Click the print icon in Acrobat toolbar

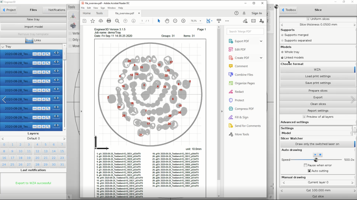click(x=109, y=21)
